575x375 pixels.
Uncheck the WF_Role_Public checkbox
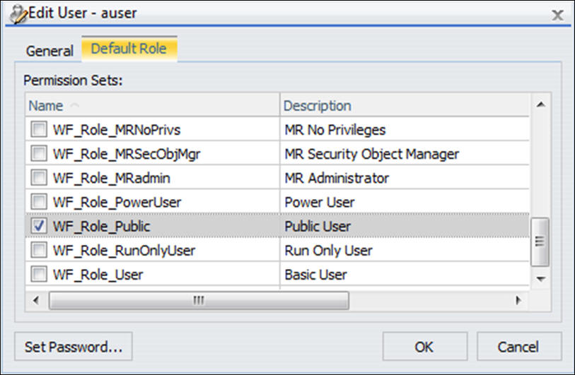pos(39,226)
